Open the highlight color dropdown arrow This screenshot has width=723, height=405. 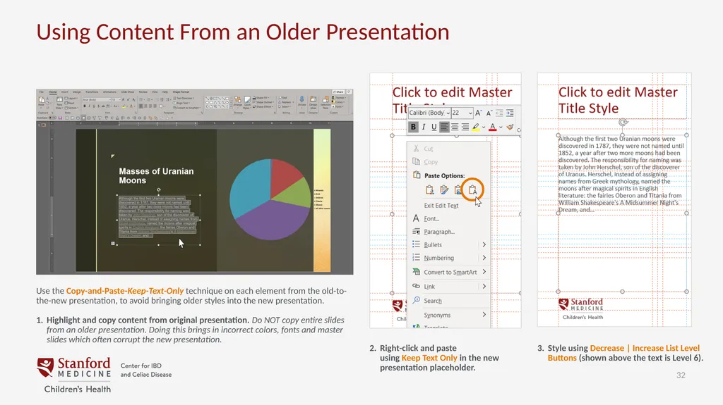click(x=483, y=127)
